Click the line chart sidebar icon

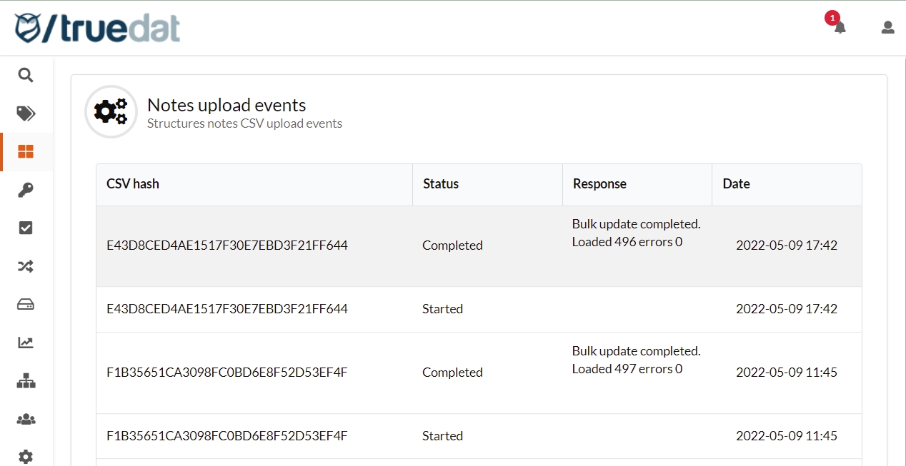(x=26, y=343)
